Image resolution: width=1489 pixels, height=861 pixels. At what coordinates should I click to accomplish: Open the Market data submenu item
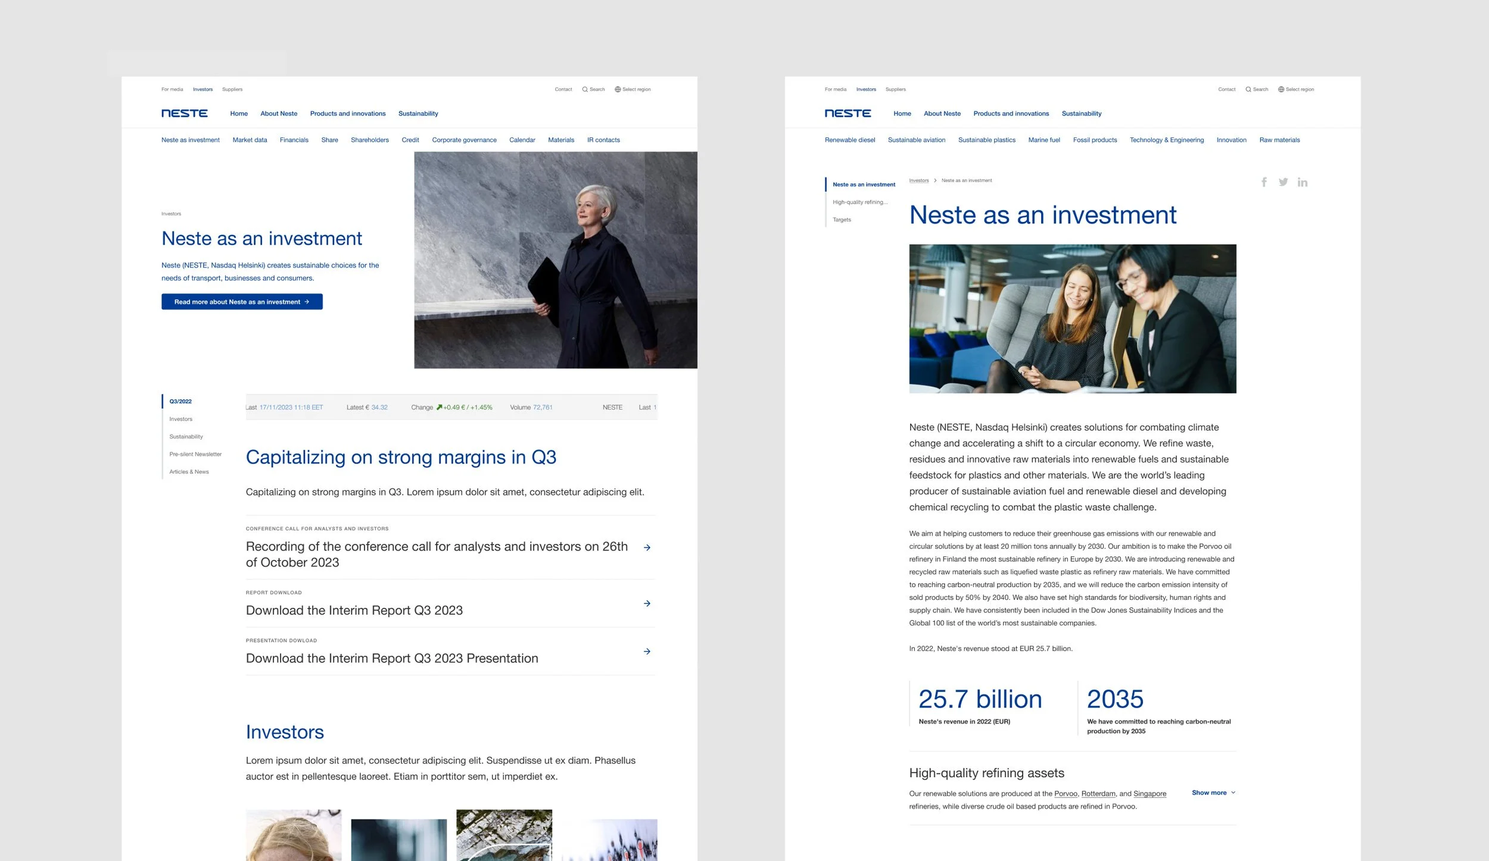tap(250, 140)
